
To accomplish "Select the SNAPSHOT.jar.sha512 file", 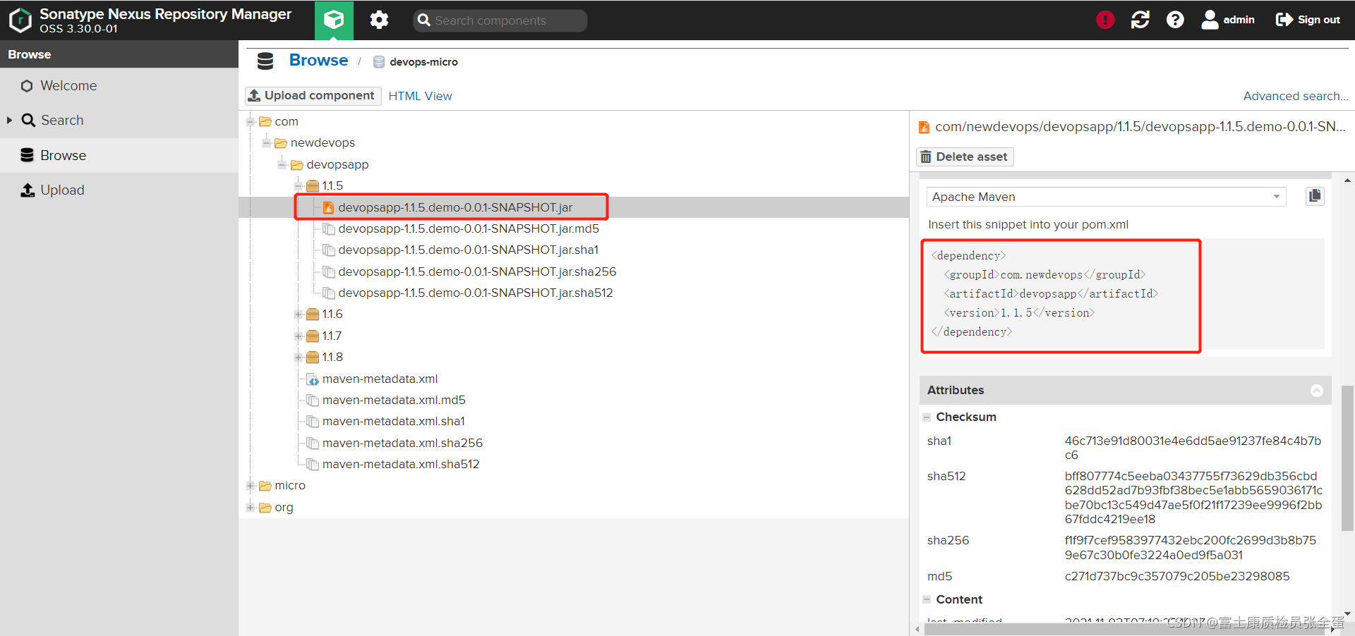I will coord(476,293).
